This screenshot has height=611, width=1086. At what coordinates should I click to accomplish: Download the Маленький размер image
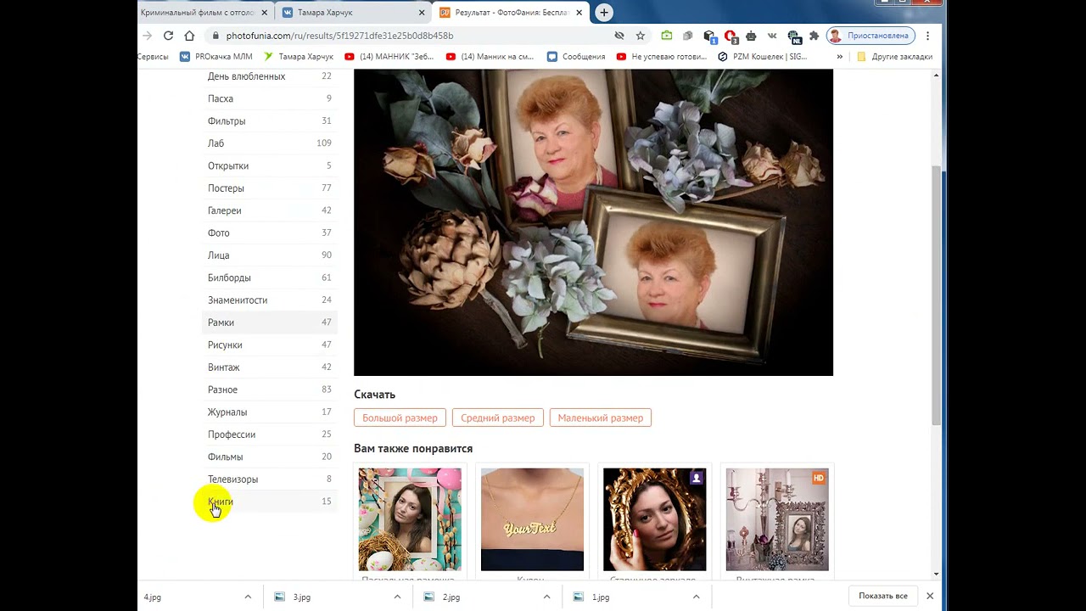point(600,418)
